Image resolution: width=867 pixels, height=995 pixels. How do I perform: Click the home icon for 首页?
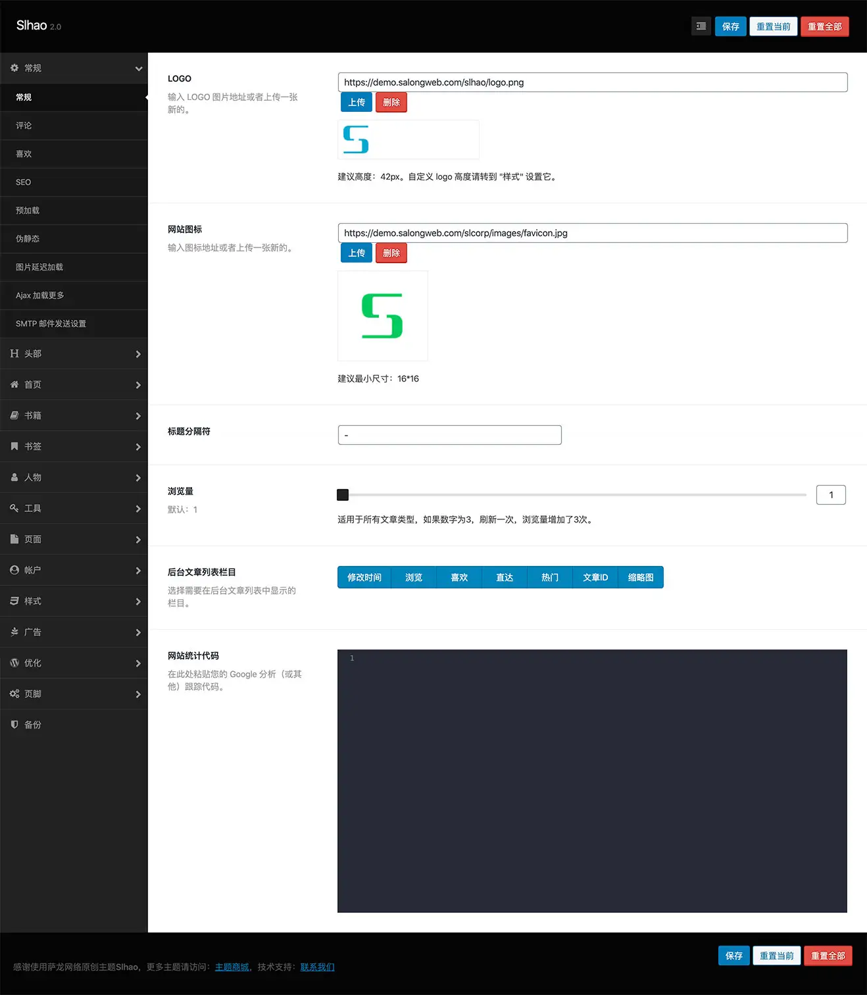click(x=14, y=384)
